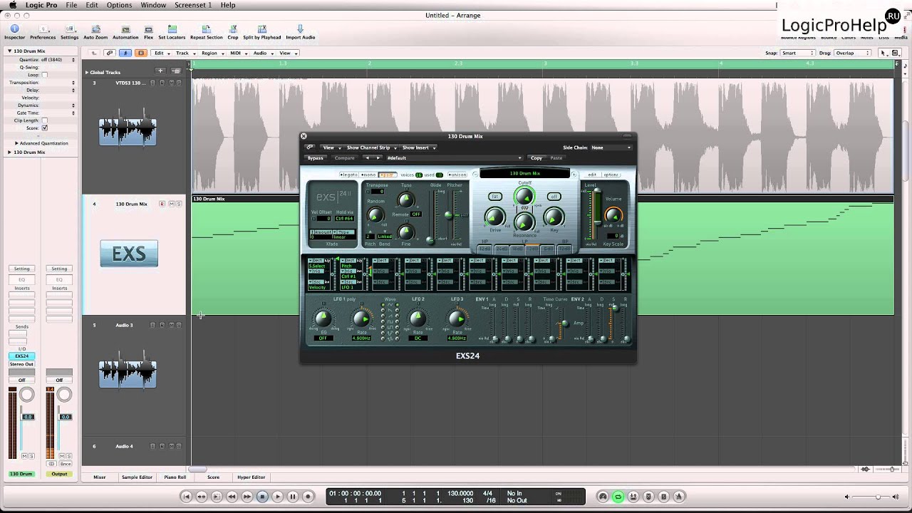Click the duplicate track button
Screen dimensions: 912x513
[176, 71]
